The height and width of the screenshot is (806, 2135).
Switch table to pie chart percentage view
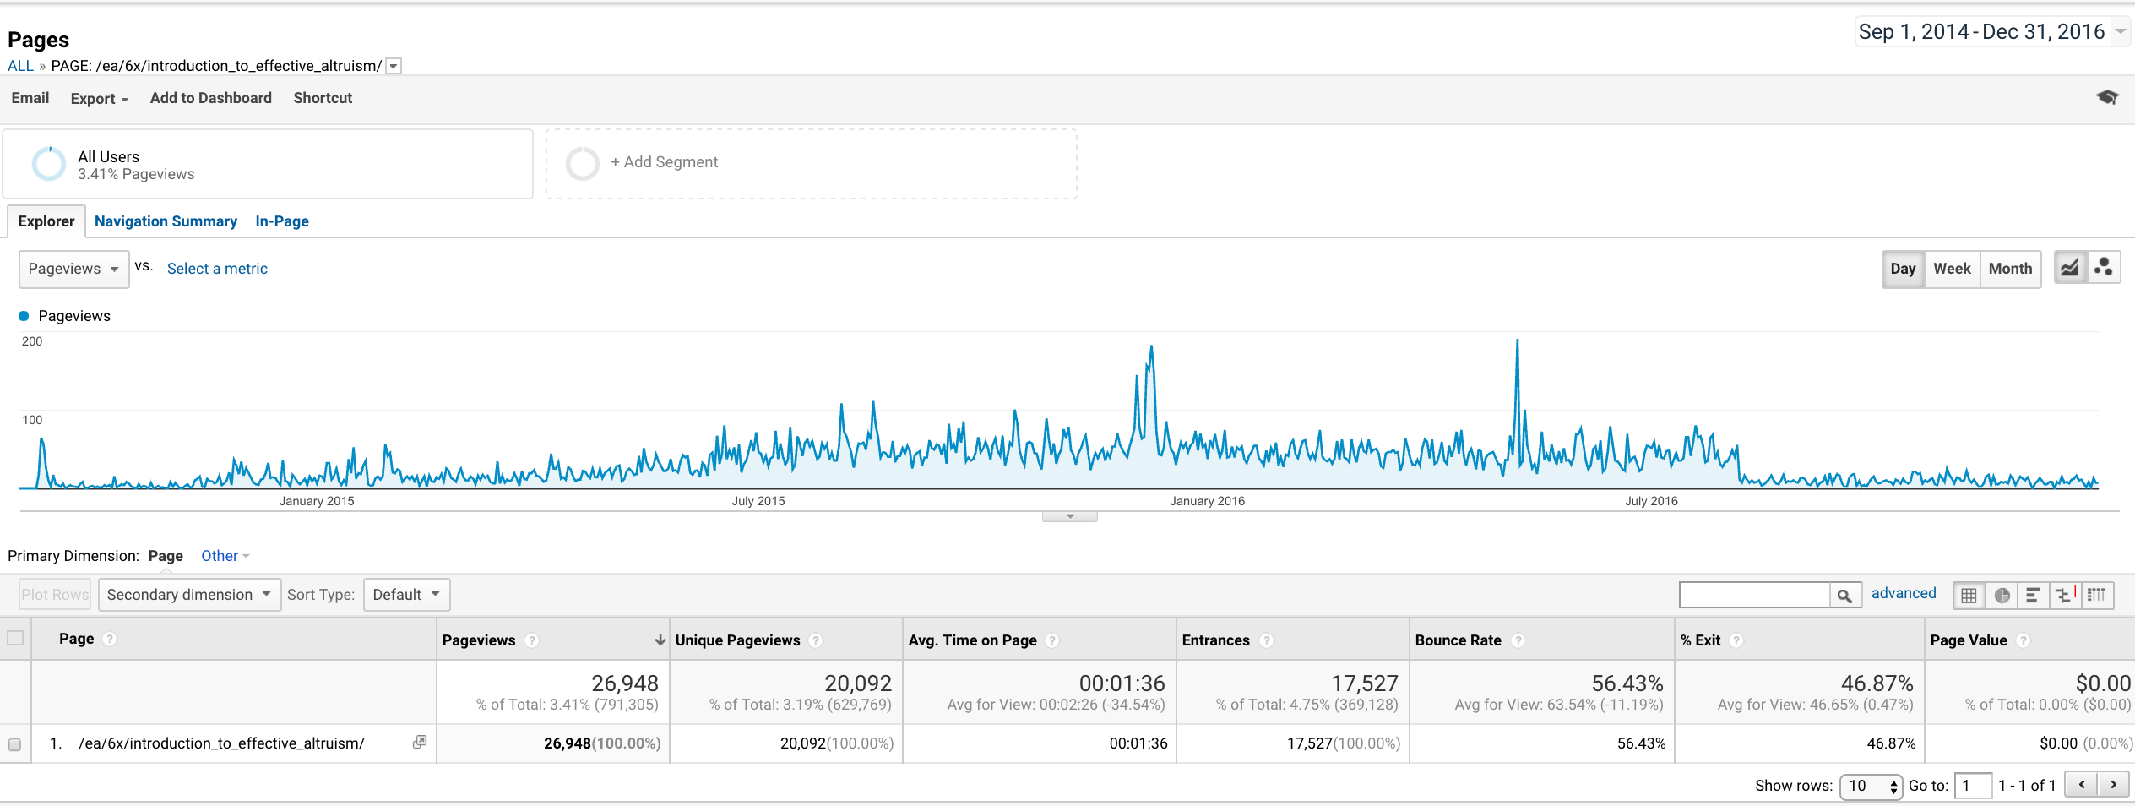point(2002,596)
